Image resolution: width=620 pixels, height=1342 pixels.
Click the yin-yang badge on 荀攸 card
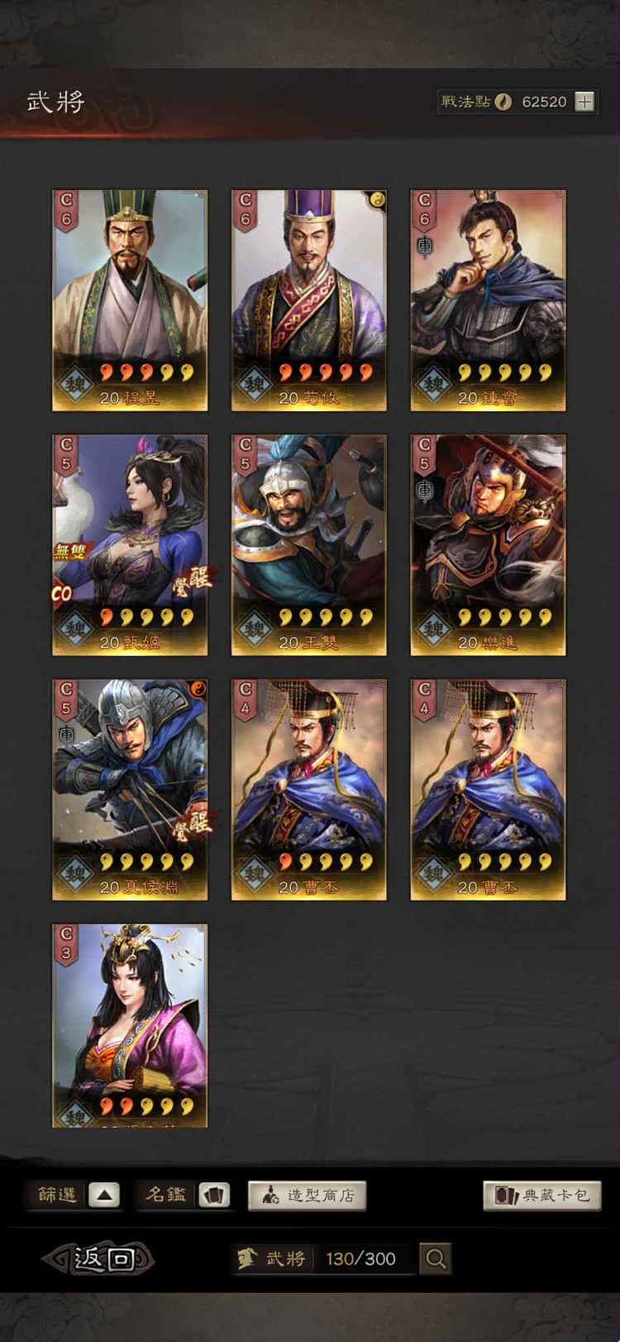377,199
